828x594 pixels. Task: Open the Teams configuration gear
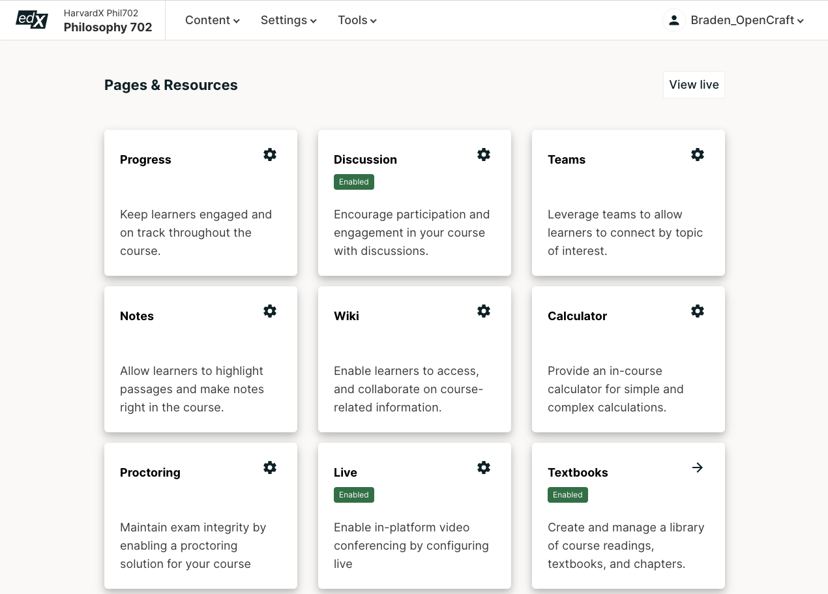tap(698, 155)
